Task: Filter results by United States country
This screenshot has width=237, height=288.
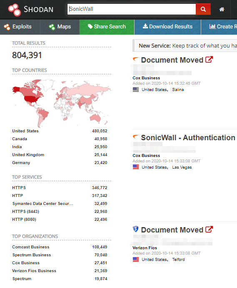Action: pos(25,131)
